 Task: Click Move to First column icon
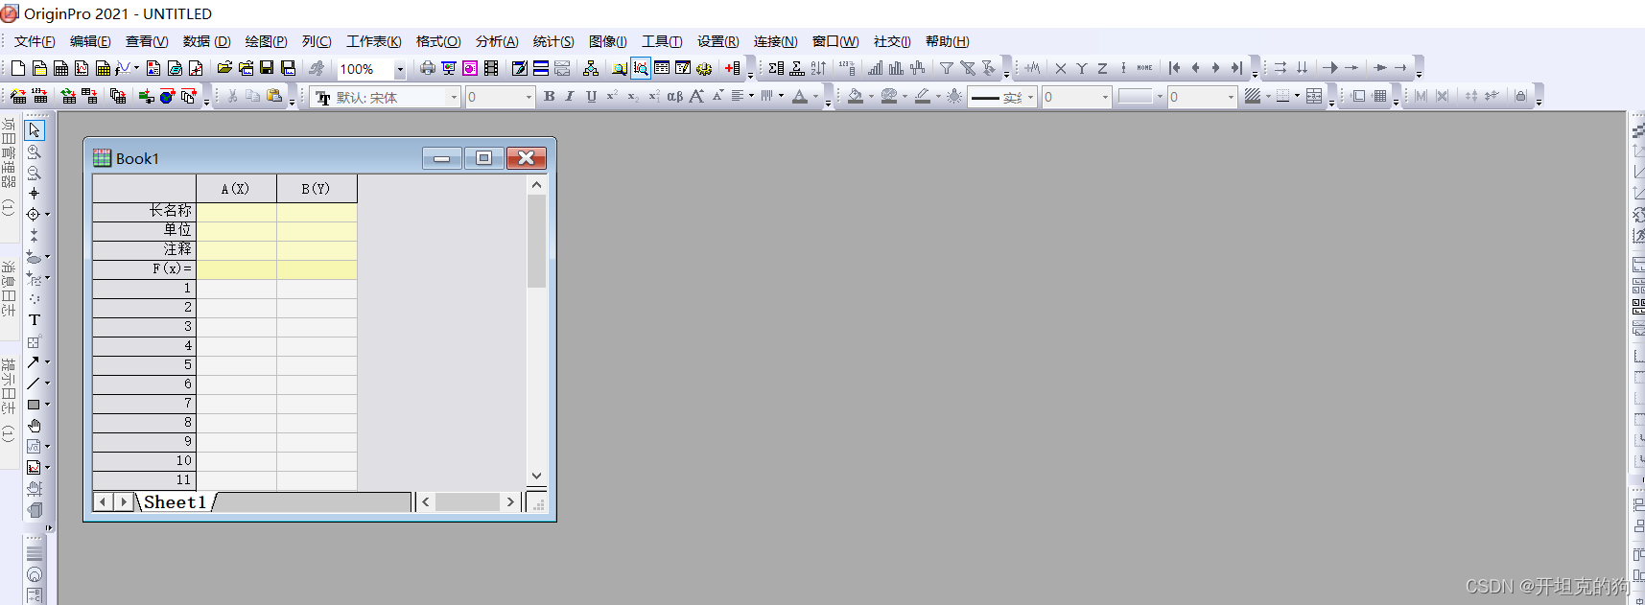tap(1174, 68)
